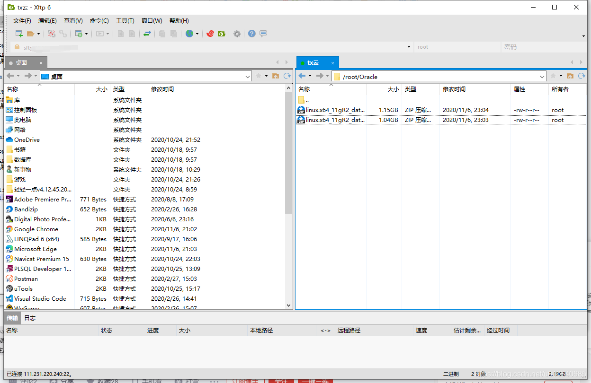Open the session folder toolbar icon

tap(30, 34)
